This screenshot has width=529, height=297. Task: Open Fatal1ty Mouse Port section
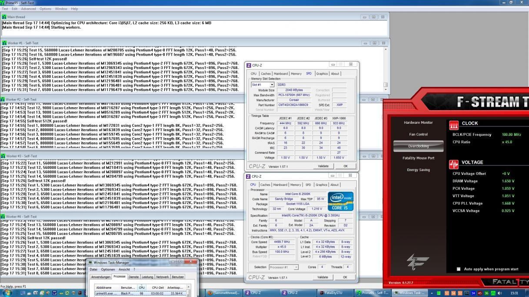click(x=418, y=158)
